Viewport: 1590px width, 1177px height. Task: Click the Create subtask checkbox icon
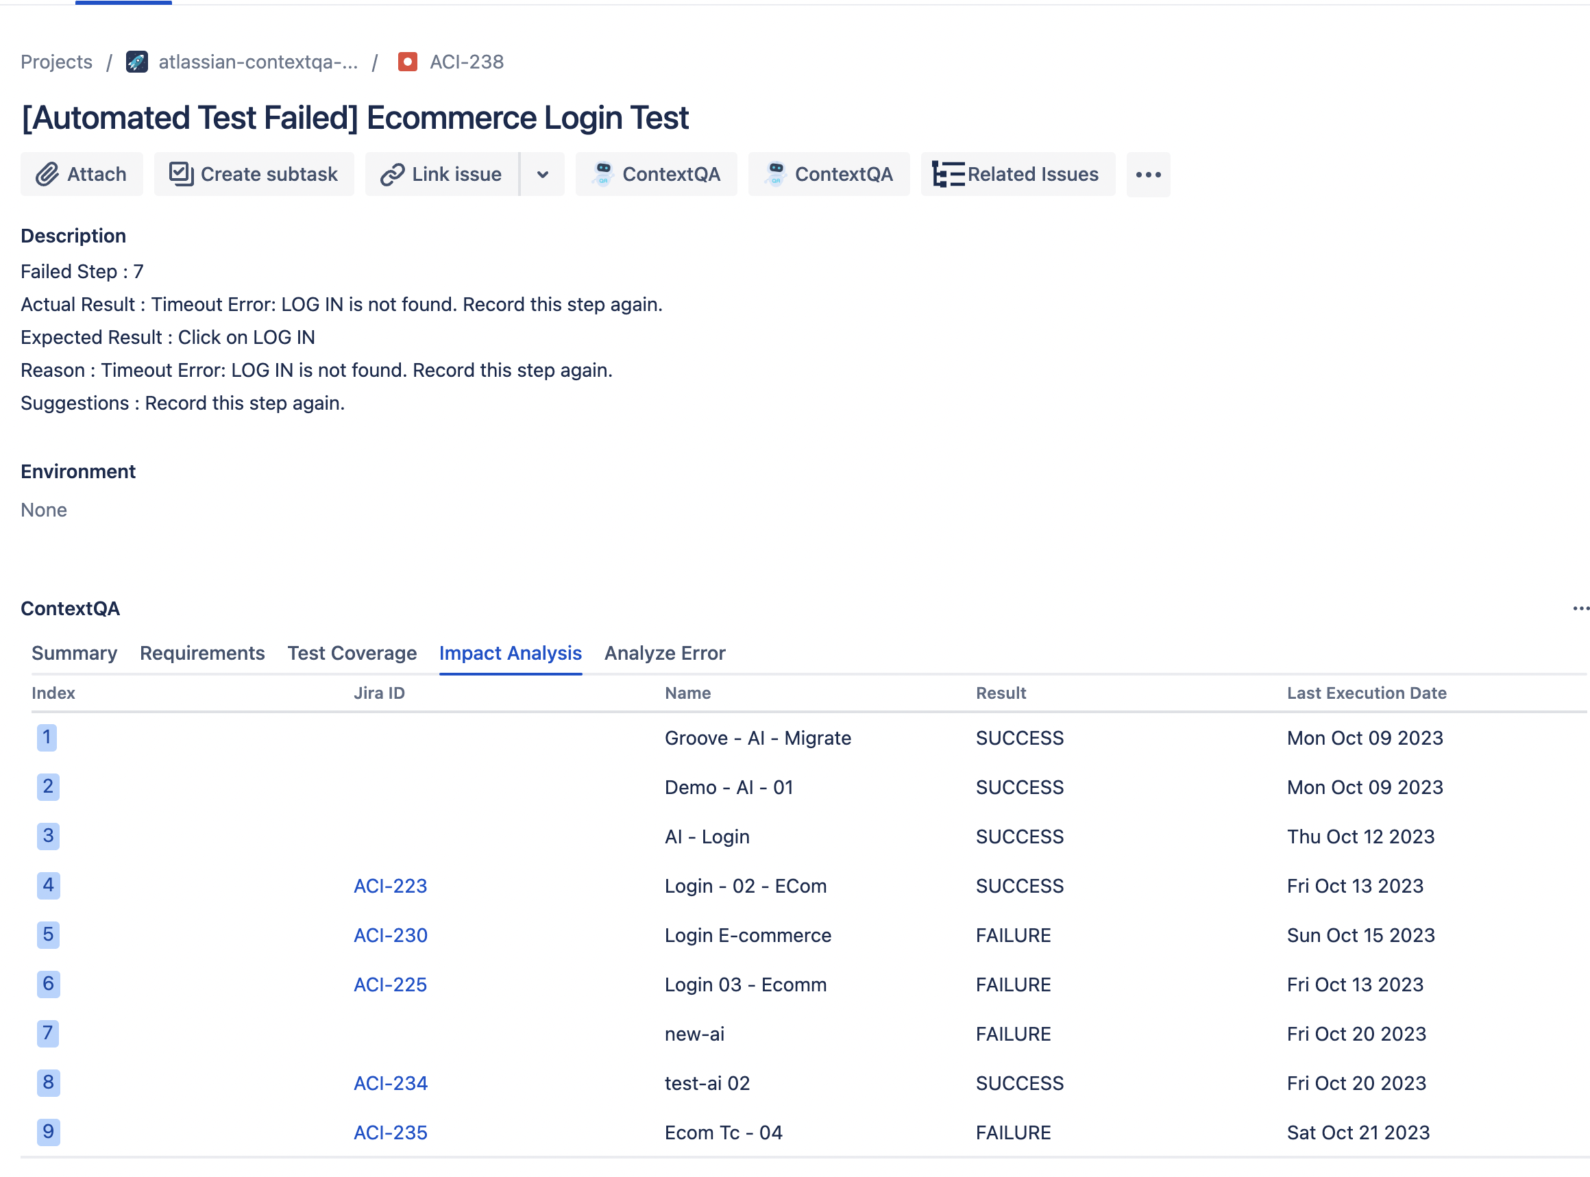(x=180, y=174)
